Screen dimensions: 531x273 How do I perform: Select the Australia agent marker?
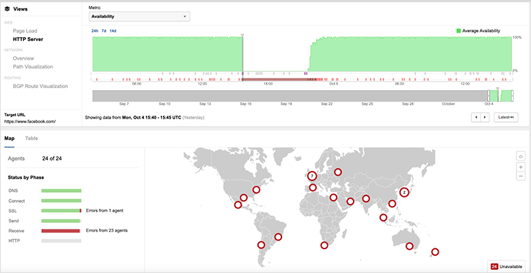[410, 246]
